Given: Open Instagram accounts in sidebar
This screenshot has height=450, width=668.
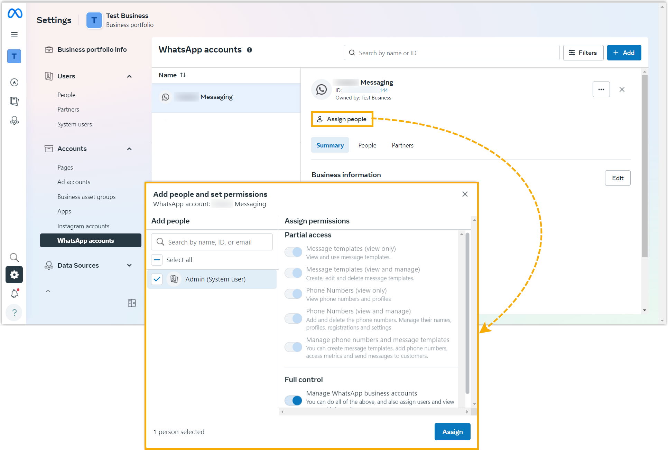Looking at the screenshot, I should (x=83, y=226).
